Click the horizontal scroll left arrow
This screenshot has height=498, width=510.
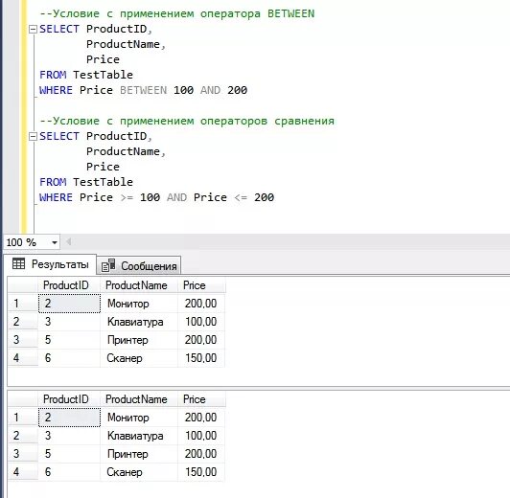pos(69,241)
